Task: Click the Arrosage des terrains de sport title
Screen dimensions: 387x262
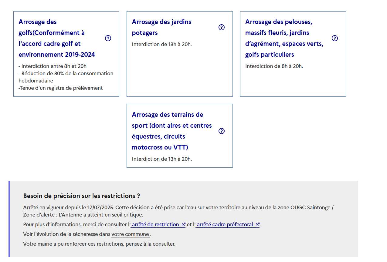Action: point(172,131)
